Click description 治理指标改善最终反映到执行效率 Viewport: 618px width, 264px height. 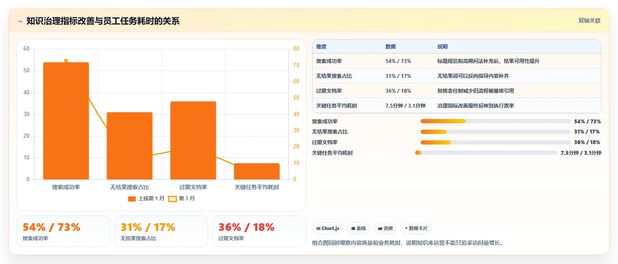point(476,105)
